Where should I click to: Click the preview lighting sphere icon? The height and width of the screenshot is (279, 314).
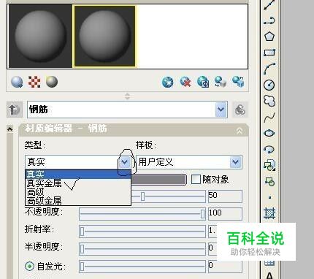click(52, 82)
